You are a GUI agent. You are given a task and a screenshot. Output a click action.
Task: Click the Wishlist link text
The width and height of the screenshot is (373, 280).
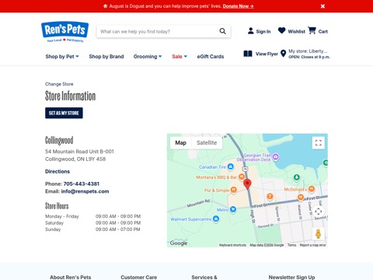(x=297, y=31)
